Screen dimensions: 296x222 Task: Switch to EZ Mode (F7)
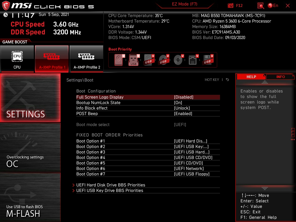pyautogui.click(x=184, y=4)
